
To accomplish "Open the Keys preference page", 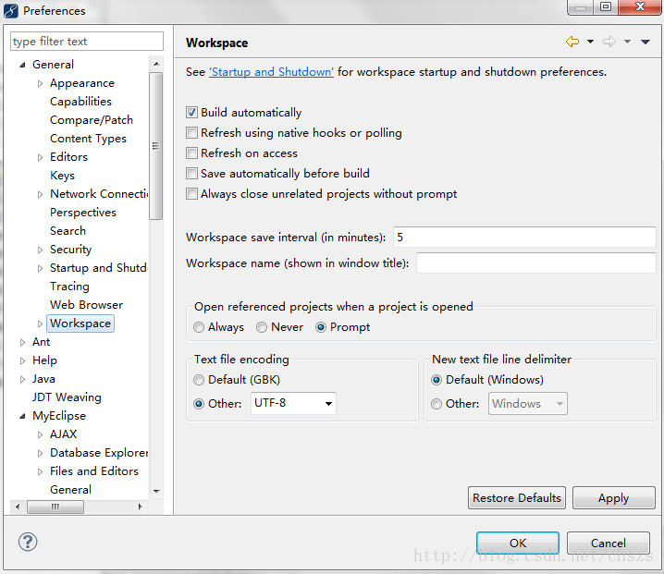I will 62,176.
